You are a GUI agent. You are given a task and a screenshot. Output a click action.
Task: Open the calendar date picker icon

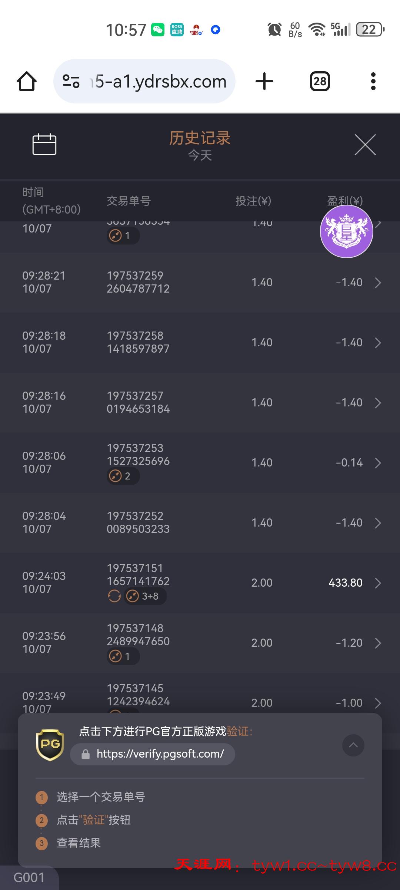click(44, 144)
